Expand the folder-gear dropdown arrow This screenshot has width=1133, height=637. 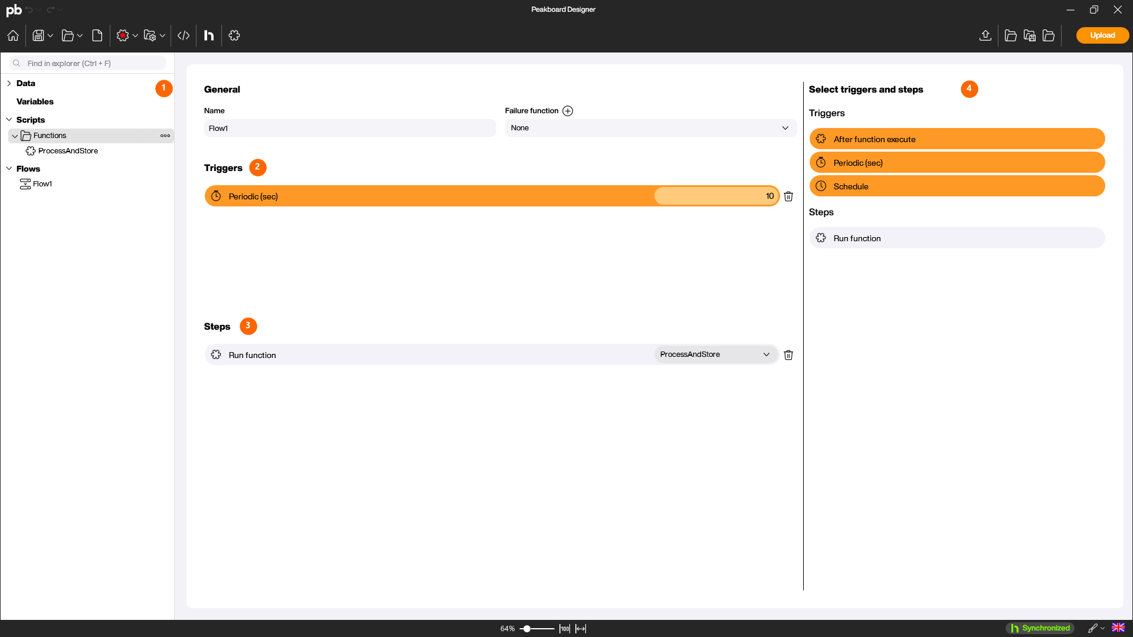(162, 36)
